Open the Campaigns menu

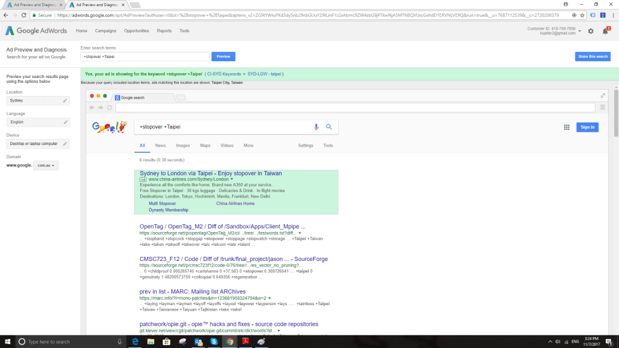click(105, 31)
